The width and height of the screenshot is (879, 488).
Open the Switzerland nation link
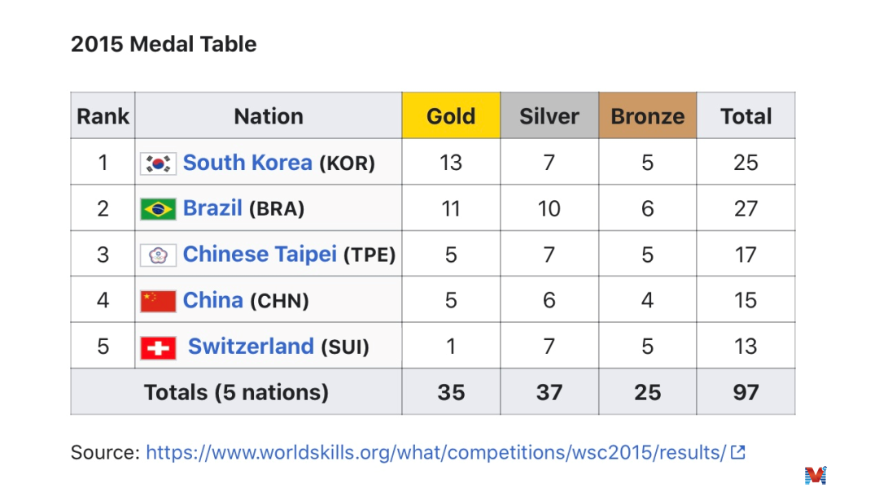coord(251,346)
